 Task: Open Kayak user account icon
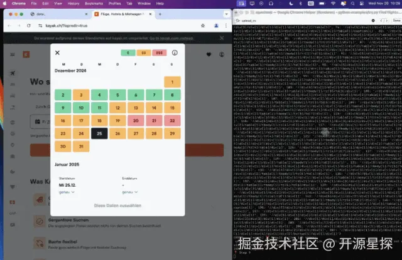(222, 55)
